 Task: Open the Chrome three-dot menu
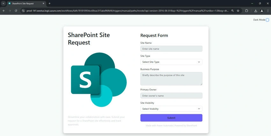coord(268,11)
